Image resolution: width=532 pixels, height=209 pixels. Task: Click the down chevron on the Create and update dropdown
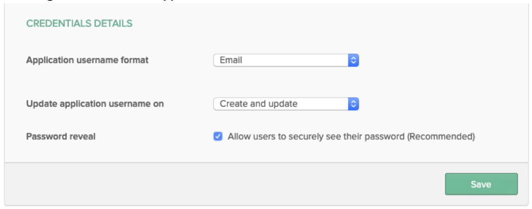tap(353, 106)
